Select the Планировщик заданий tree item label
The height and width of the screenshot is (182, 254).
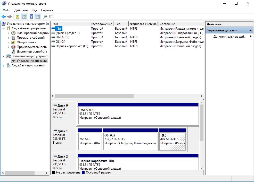coord(32,33)
